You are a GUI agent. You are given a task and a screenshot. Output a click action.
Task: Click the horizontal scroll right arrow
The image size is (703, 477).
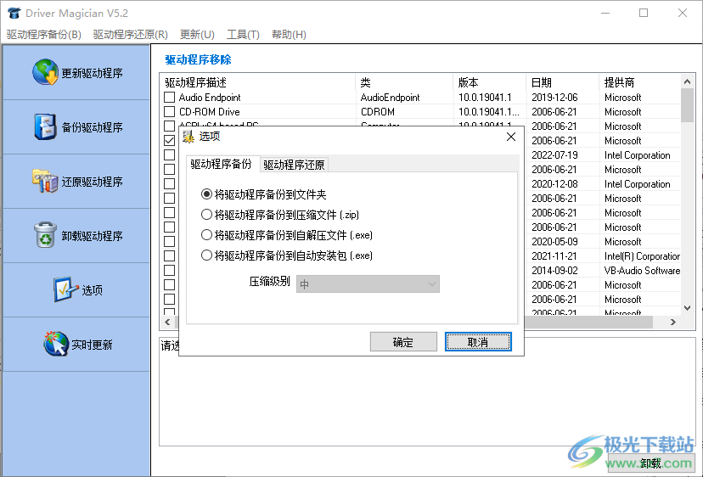[x=672, y=322]
